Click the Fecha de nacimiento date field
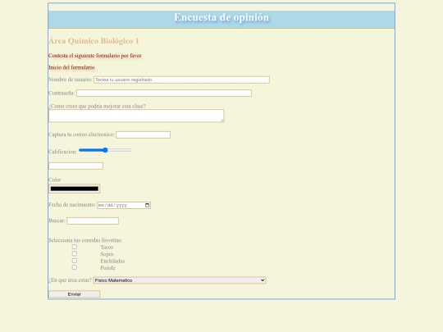 124,205
